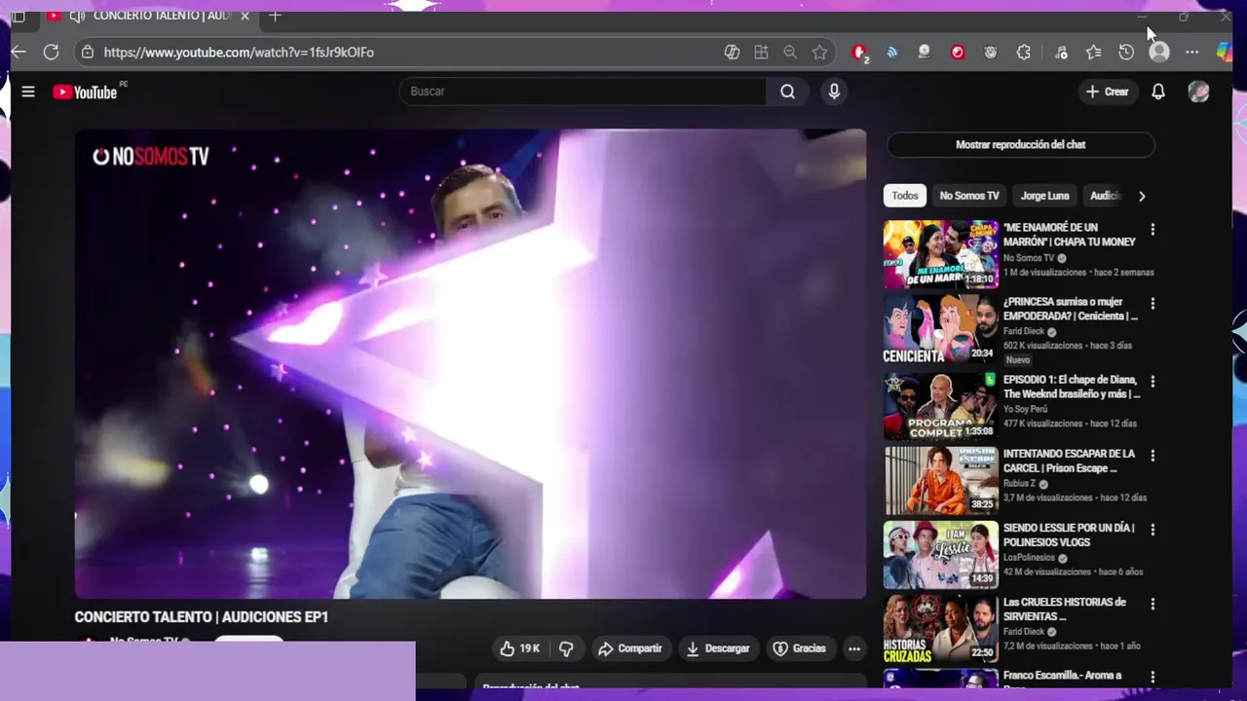Click Mostrar reproducción del chat button
1247x701 pixels.
[1020, 145]
